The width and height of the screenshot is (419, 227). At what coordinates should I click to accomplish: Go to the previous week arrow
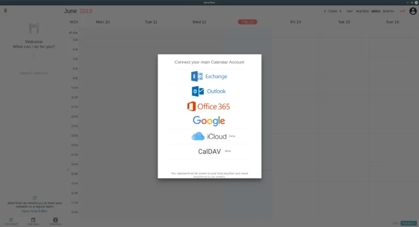tap(325, 11)
